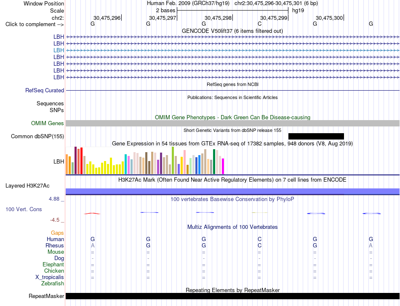Click the 'Chicken' species row label
The width and height of the screenshot is (400, 306).
point(54,271)
